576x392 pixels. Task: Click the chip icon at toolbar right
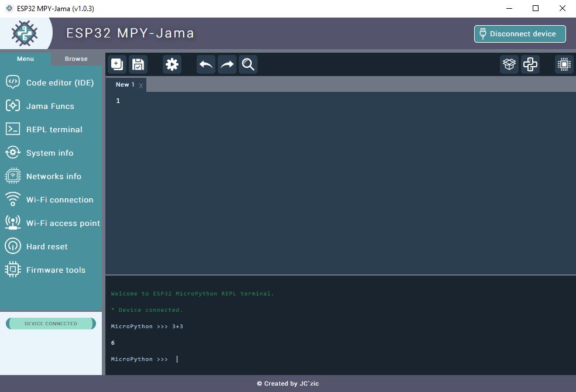(x=564, y=64)
